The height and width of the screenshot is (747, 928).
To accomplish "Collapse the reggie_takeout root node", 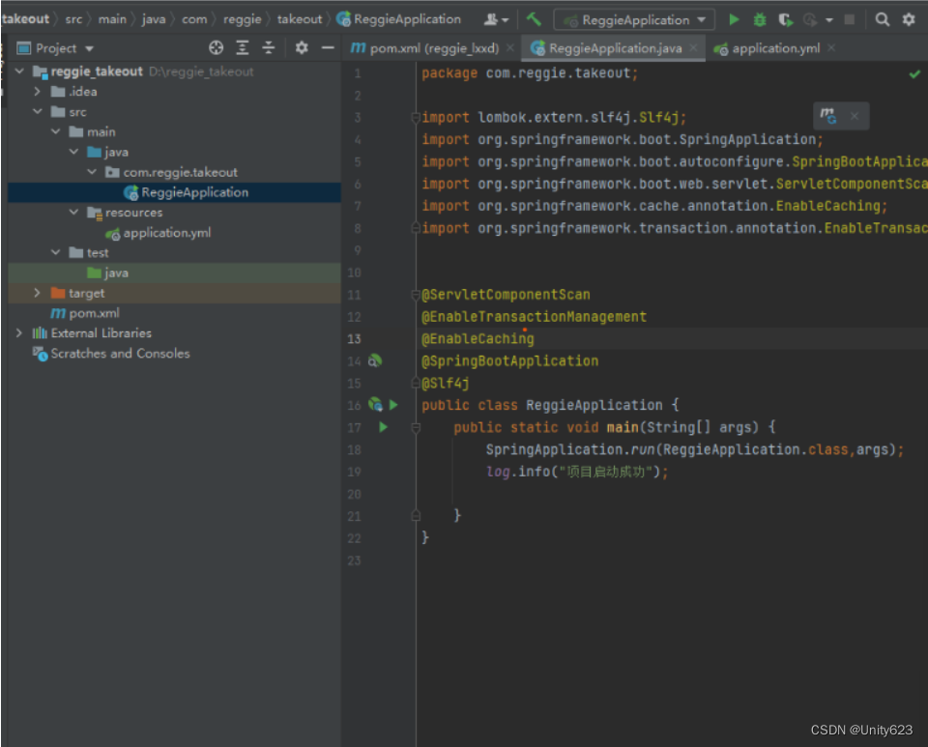I will pyautogui.click(x=19, y=71).
